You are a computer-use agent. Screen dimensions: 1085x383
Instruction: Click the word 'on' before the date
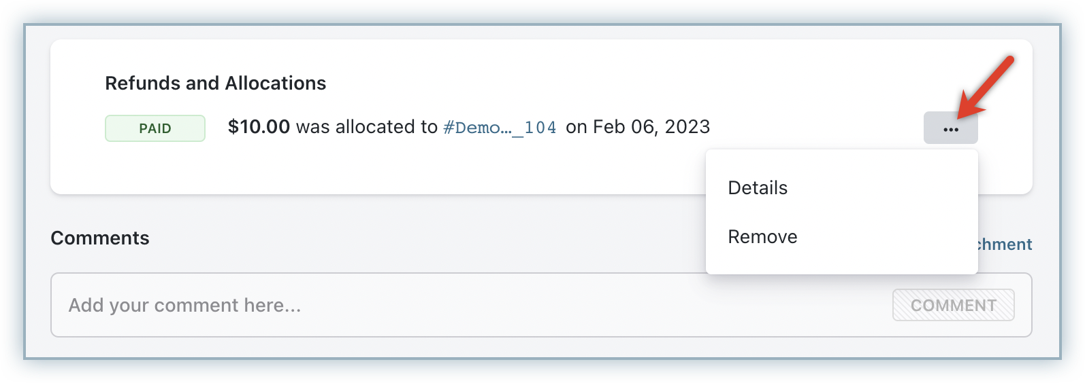pos(576,127)
